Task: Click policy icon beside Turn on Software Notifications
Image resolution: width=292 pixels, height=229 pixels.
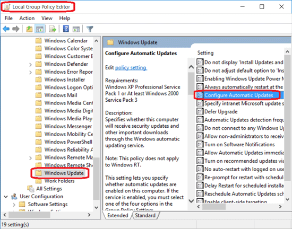Action: 200,144
